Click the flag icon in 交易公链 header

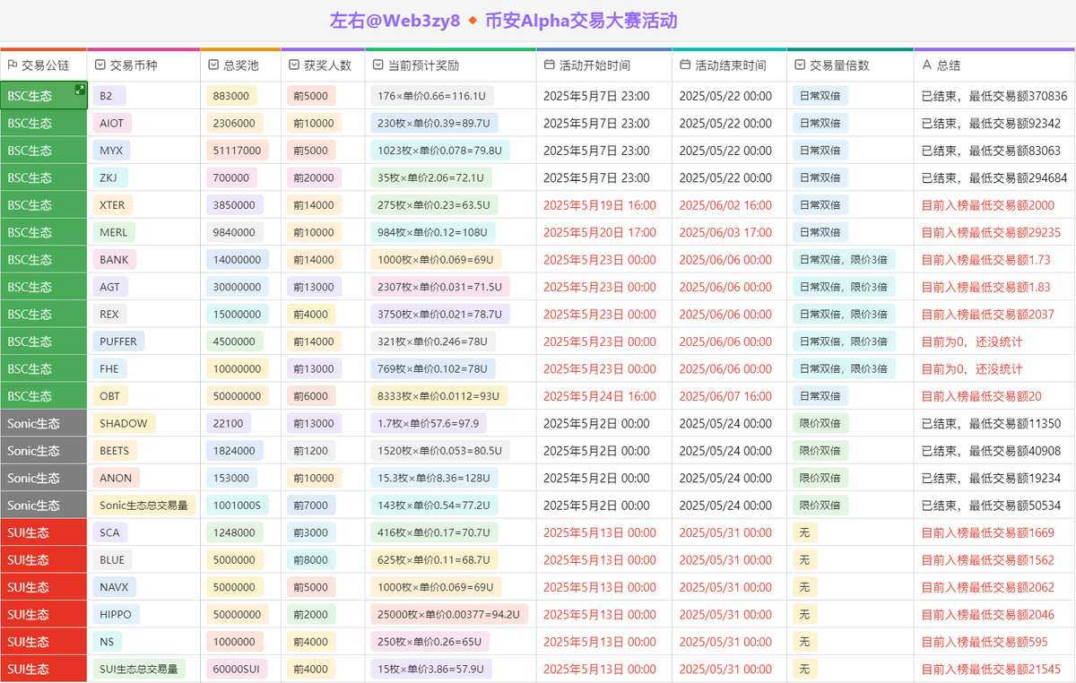(x=13, y=65)
